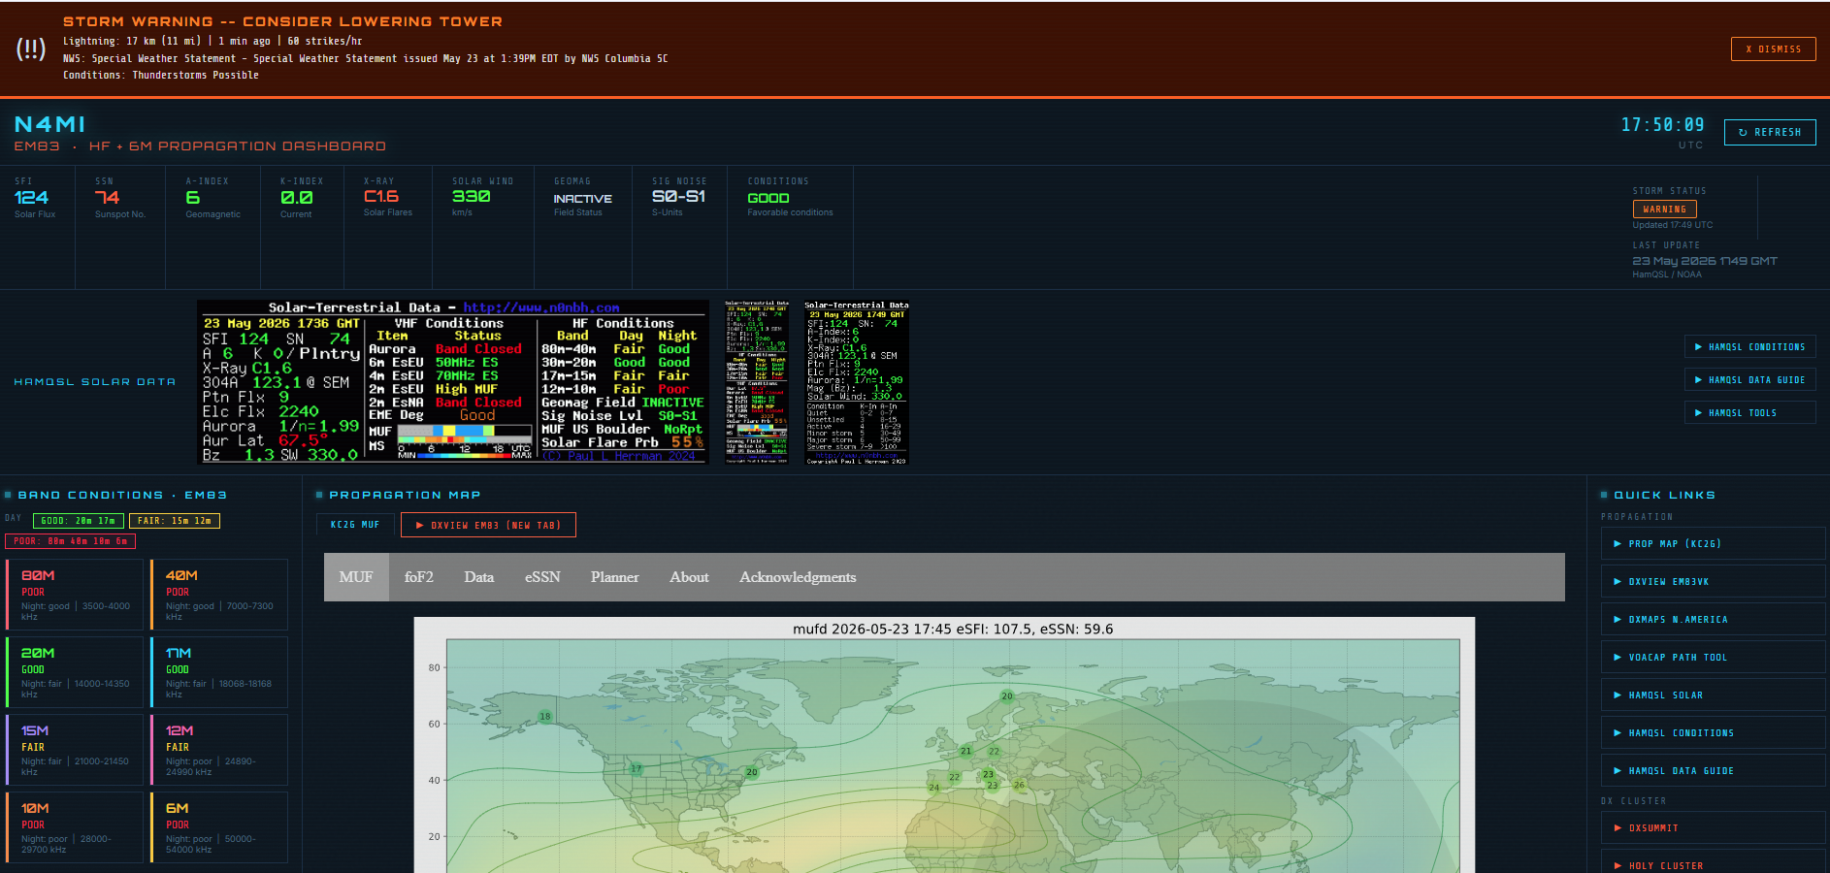Click the Solar Wind 330 value
The height and width of the screenshot is (873, 1830).
click(x=472, y=196)
